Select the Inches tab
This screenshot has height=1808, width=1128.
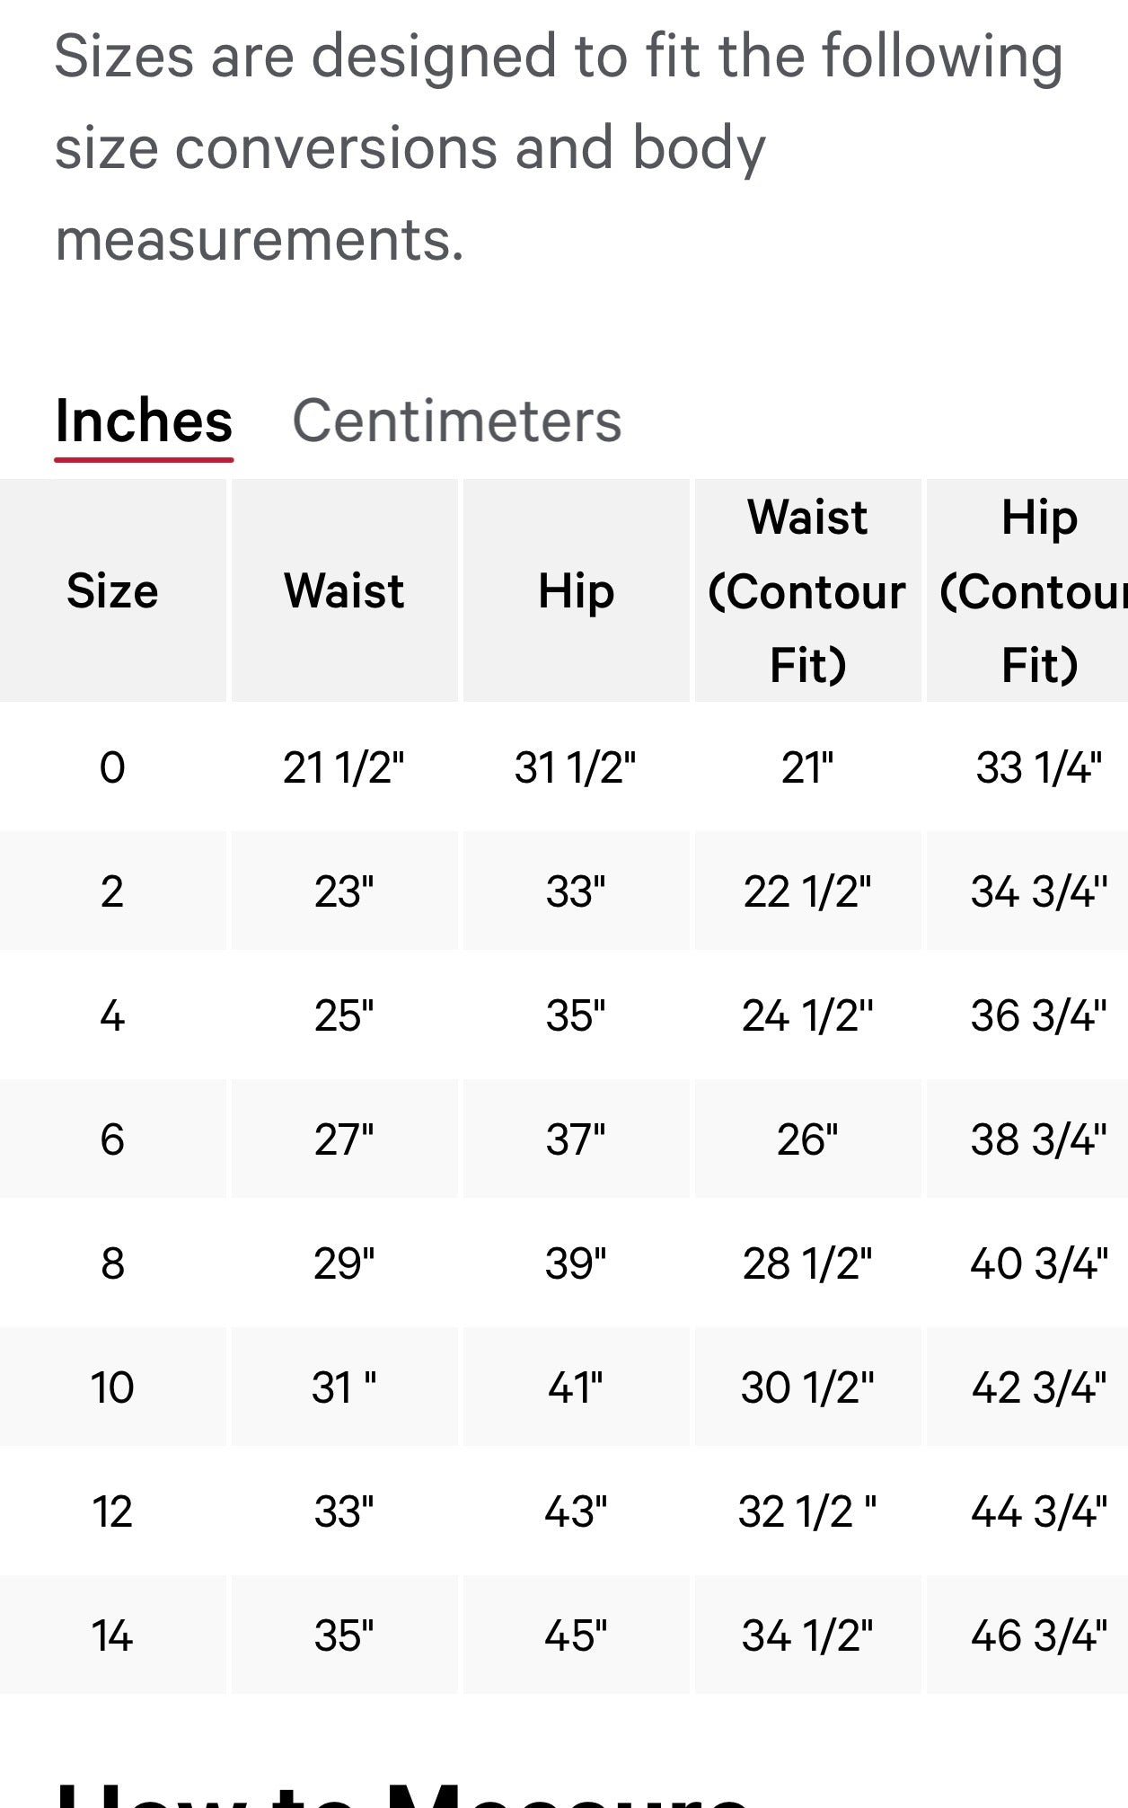click(144, 422)
